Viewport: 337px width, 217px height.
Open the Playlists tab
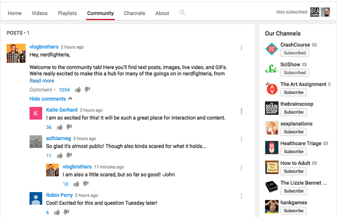coord(67,13)
